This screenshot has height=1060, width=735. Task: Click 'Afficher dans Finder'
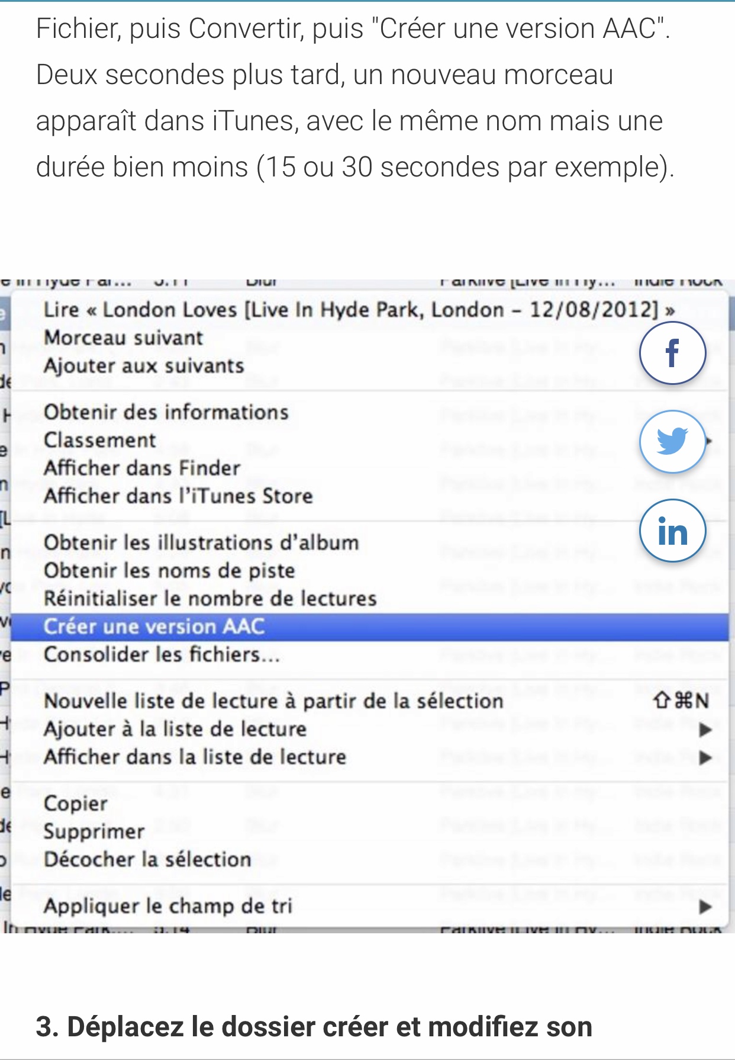pyautogui.click(x=142, y=468)
